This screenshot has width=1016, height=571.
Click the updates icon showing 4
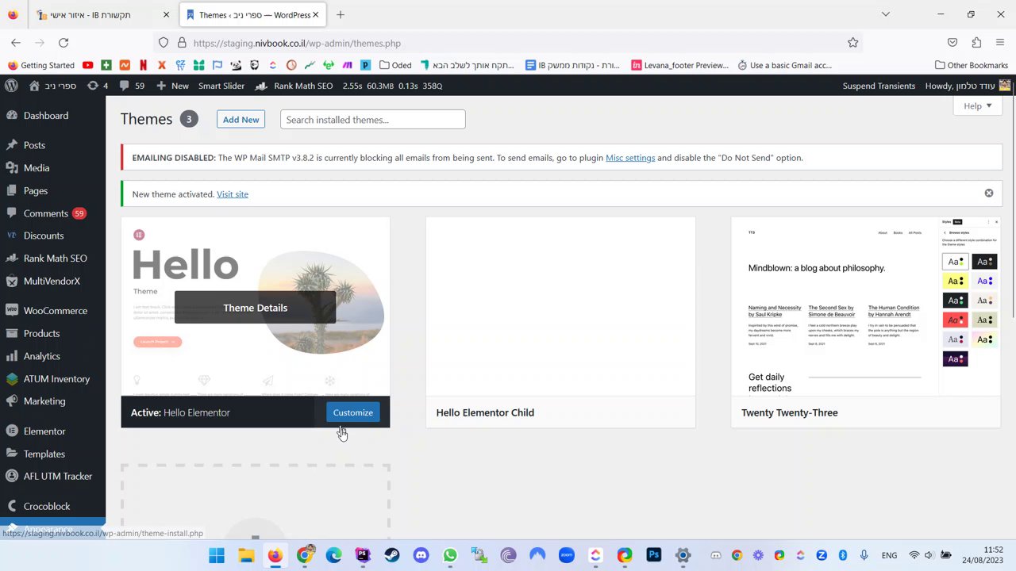98,86
